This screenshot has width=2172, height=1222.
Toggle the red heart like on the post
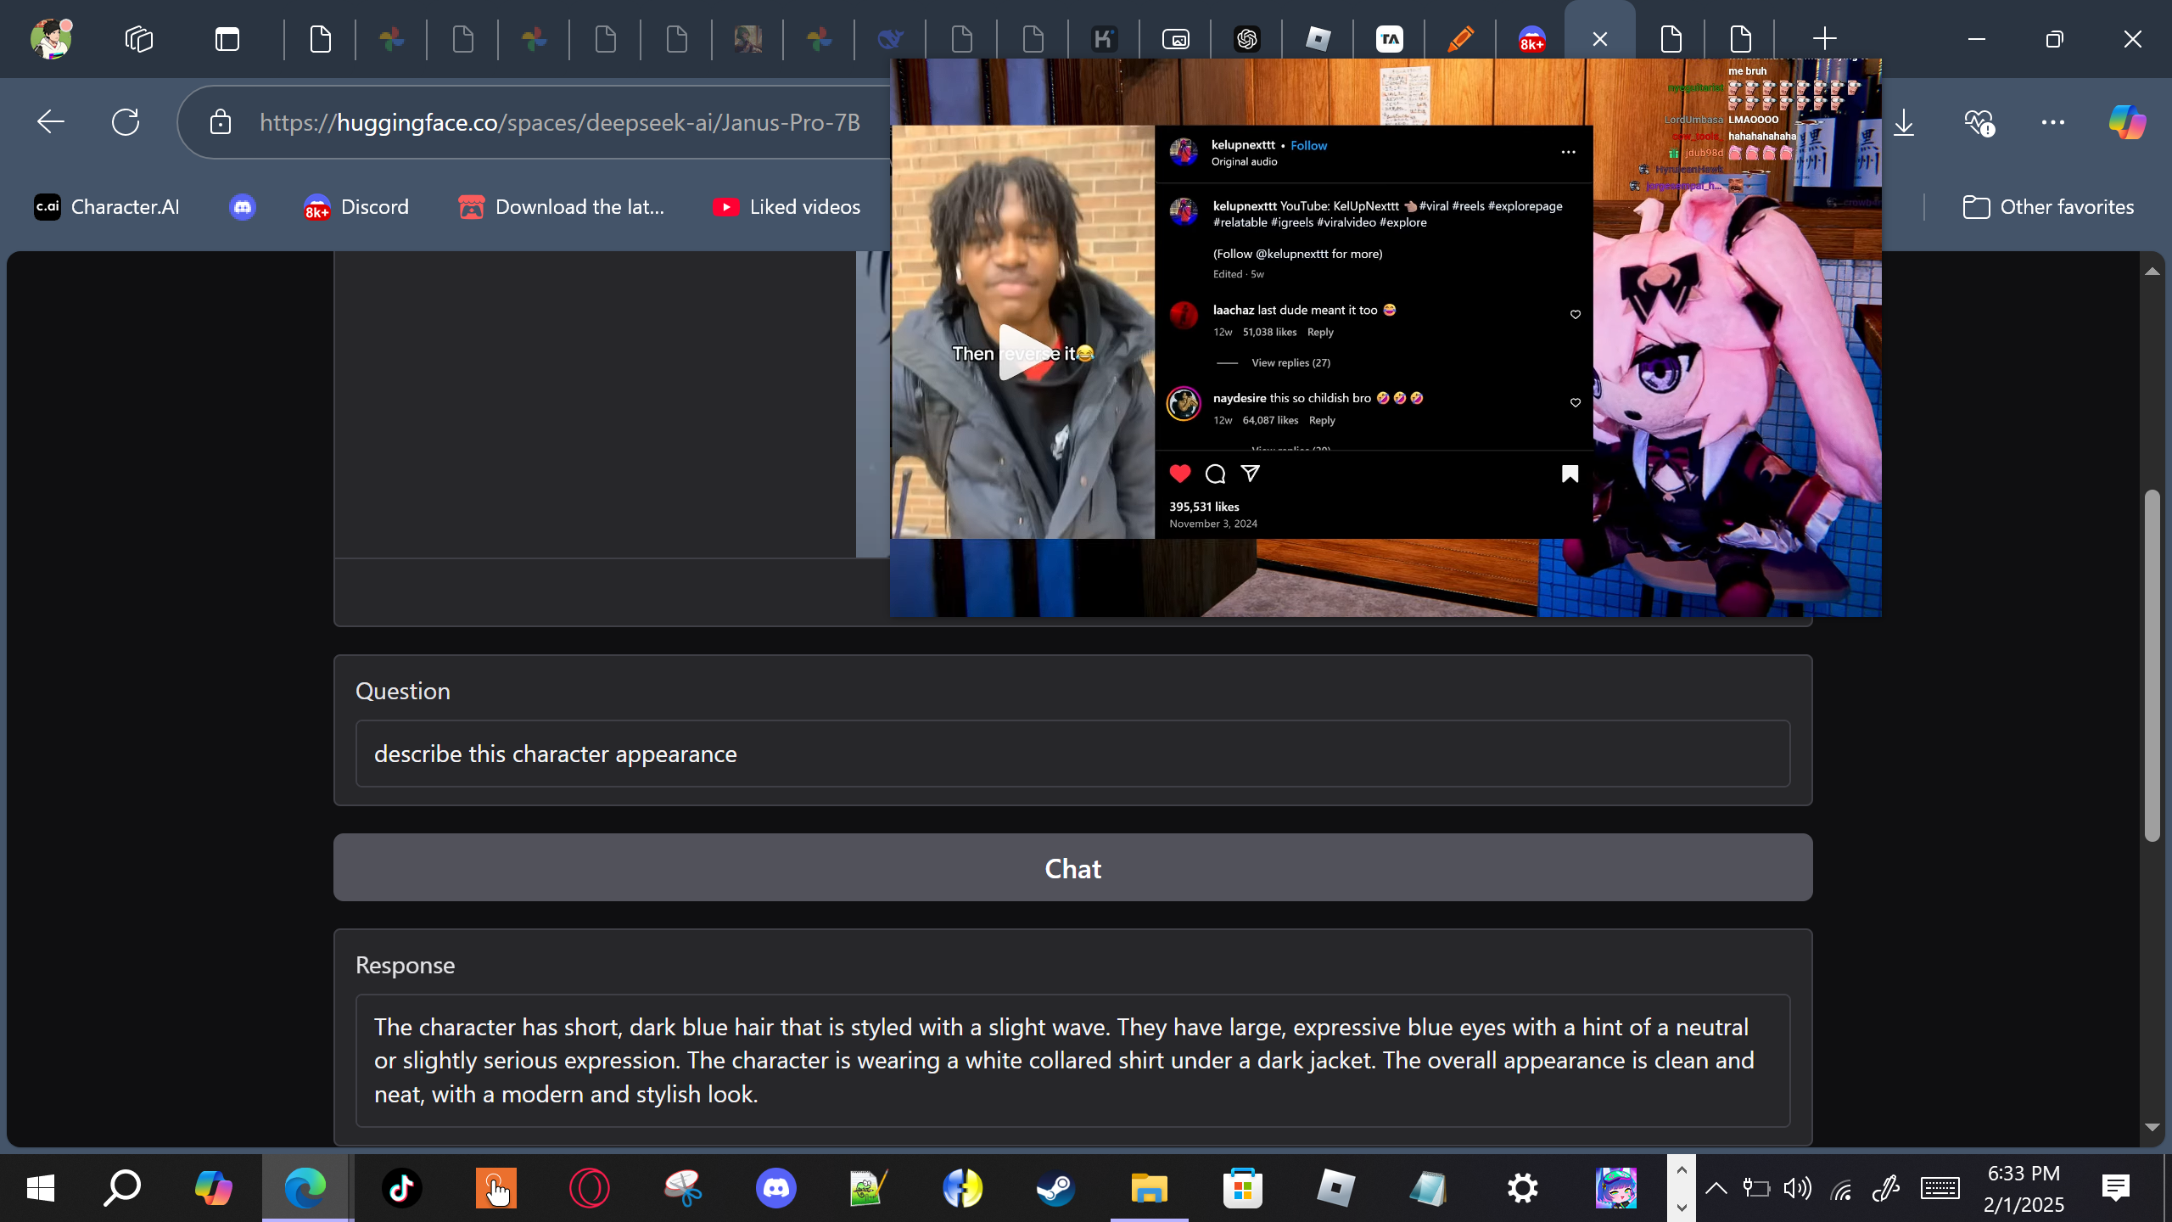pyautogui.click(x=1179, y=474)
